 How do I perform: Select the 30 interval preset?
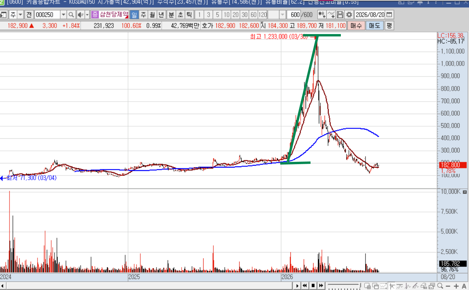(245, 15)
